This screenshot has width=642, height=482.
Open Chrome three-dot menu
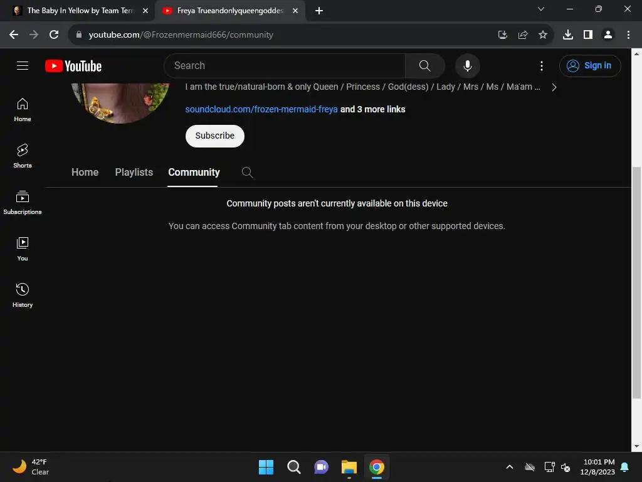tap(628, 35)
